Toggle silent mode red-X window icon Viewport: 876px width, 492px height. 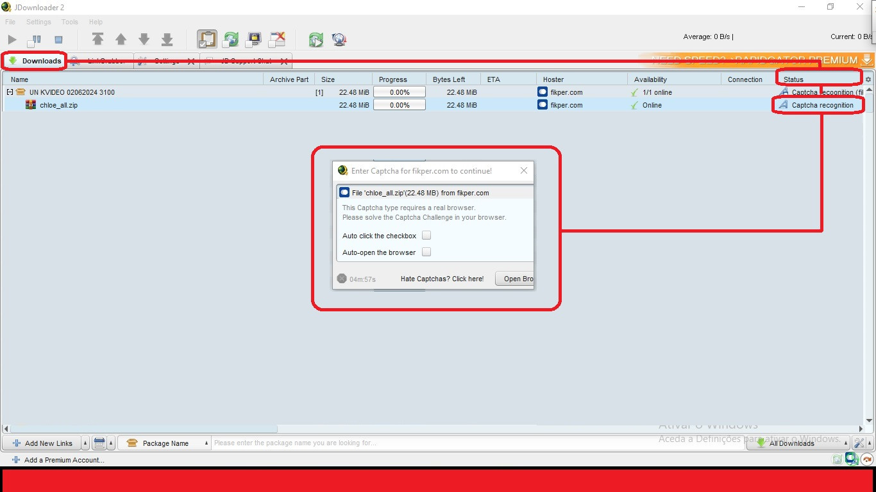(277, 39)
